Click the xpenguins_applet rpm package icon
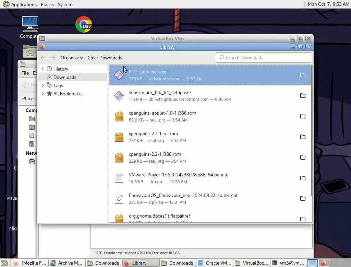Image resolution: width=351 pixels, height=267 pixels. tap(119, 116)
